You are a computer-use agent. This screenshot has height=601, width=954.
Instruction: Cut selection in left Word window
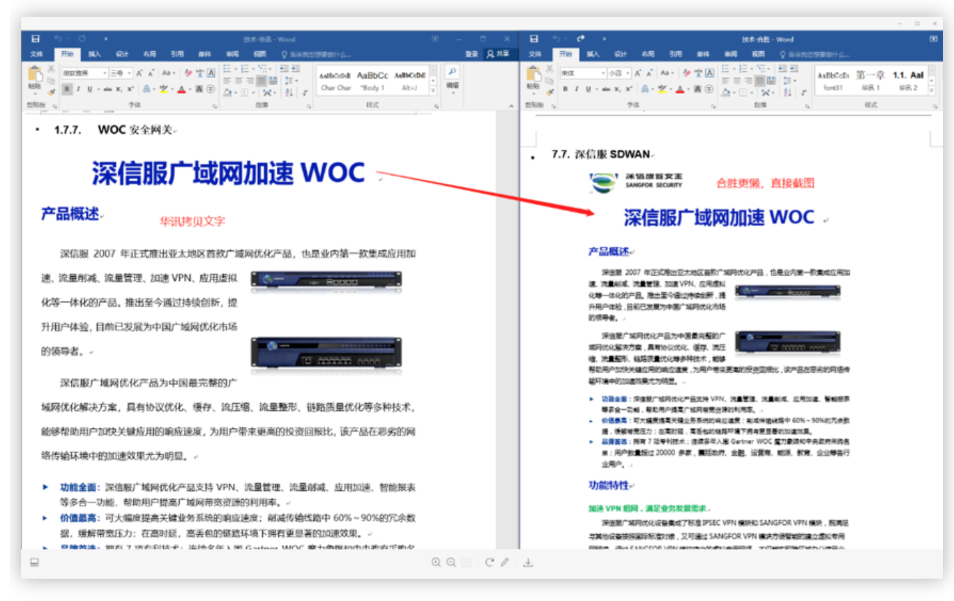51,69
